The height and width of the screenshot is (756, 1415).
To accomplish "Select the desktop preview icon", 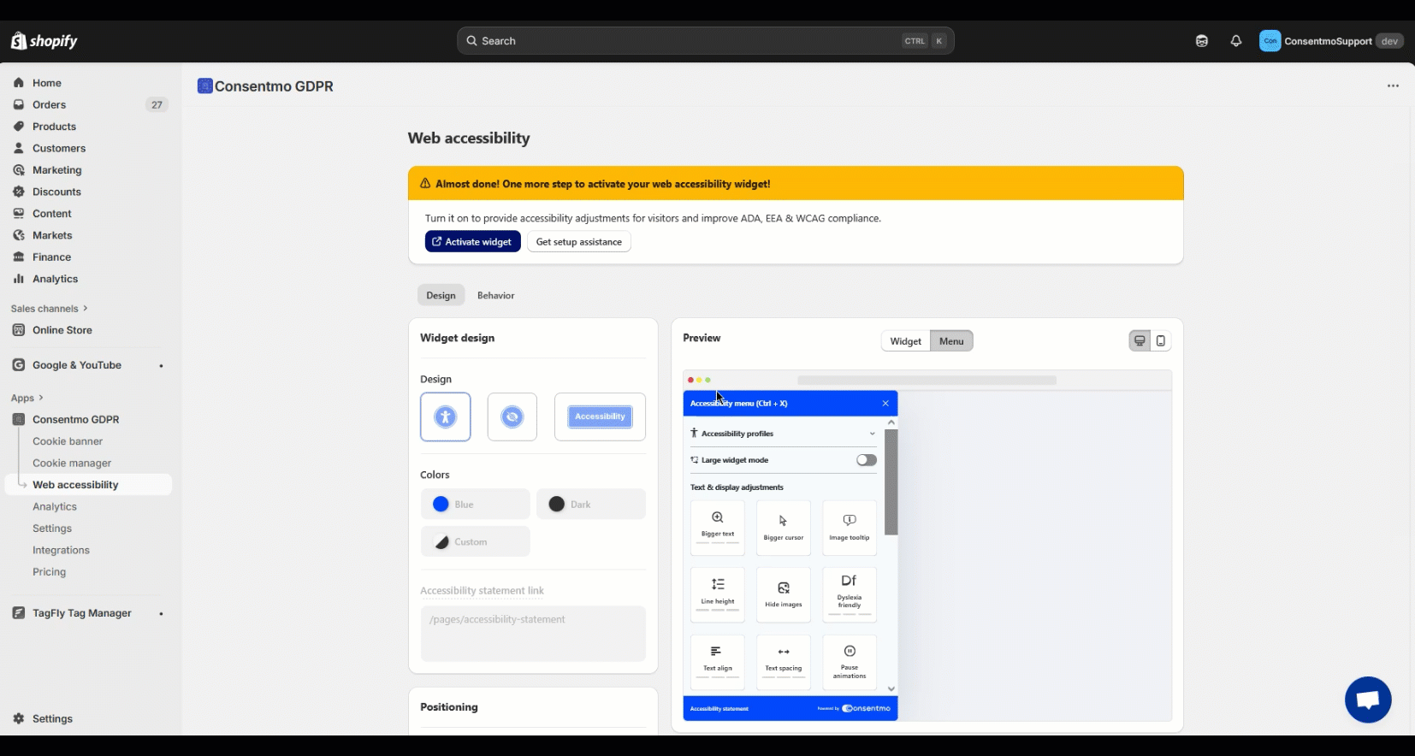I will tap(1140, 341).
